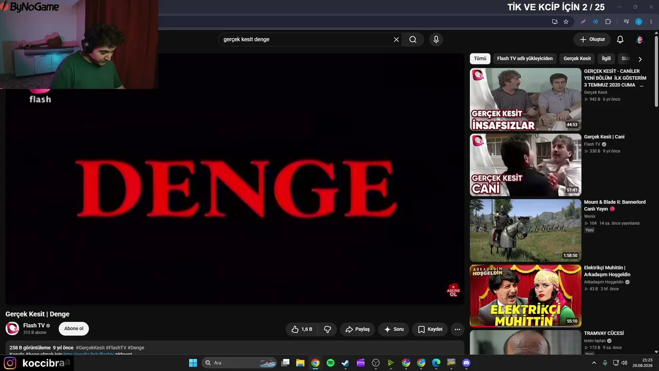Select the Gerçek Kesit filter chip

[x=577, y=59]
